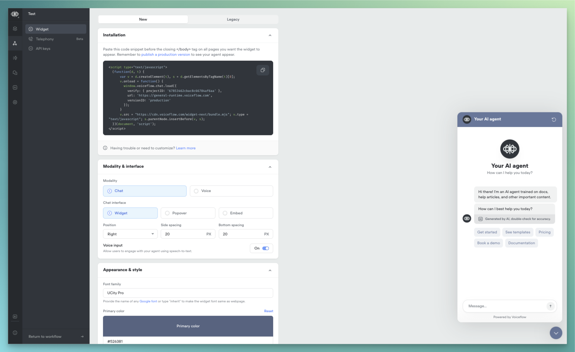The height and width of the screenshot is (352, 575).
Task: Open the Position dropdown showing Right
Action: [130, 234]
